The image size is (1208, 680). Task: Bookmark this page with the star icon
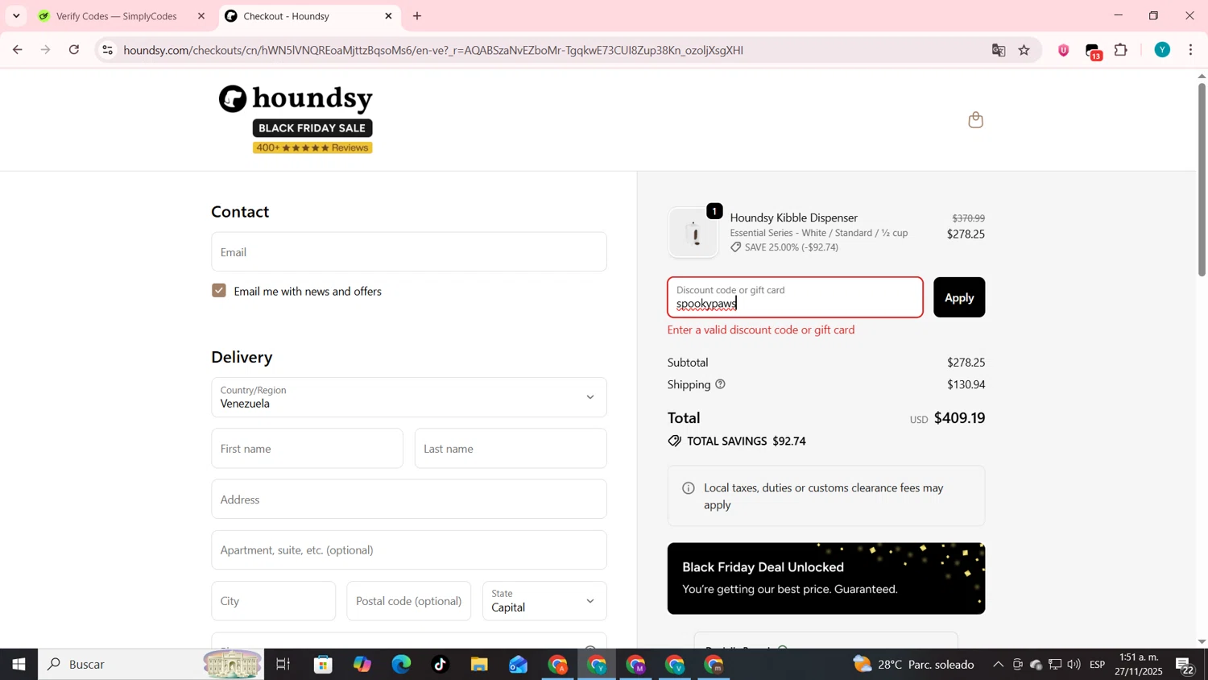pos(1024,50)
